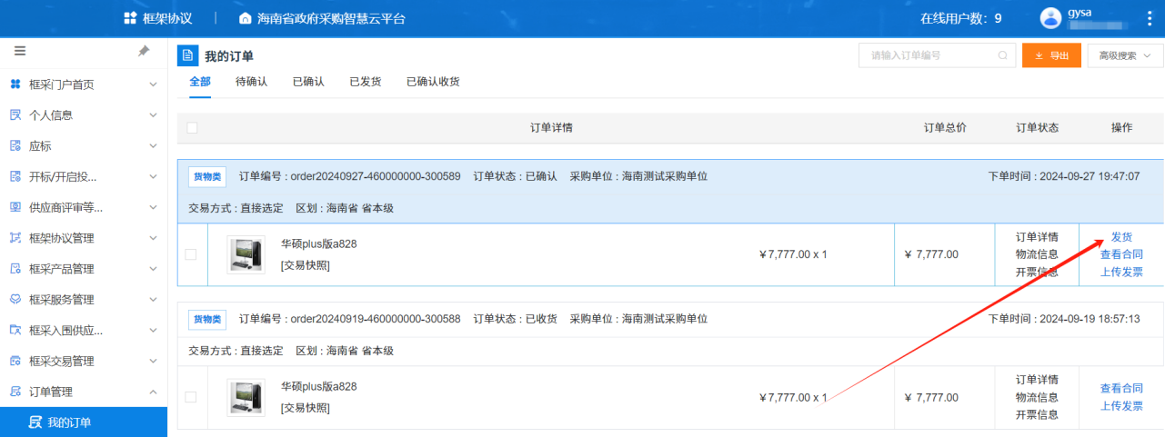Image resolution: width=1165 pixels, height=437 pixels.
Task: Click the 框采门户首页 sidebar icon
Action: point(15,84)
